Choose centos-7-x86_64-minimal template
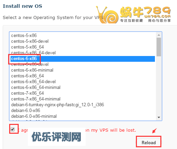The width and height of the screenshot is (177, 149). [83, 99]
